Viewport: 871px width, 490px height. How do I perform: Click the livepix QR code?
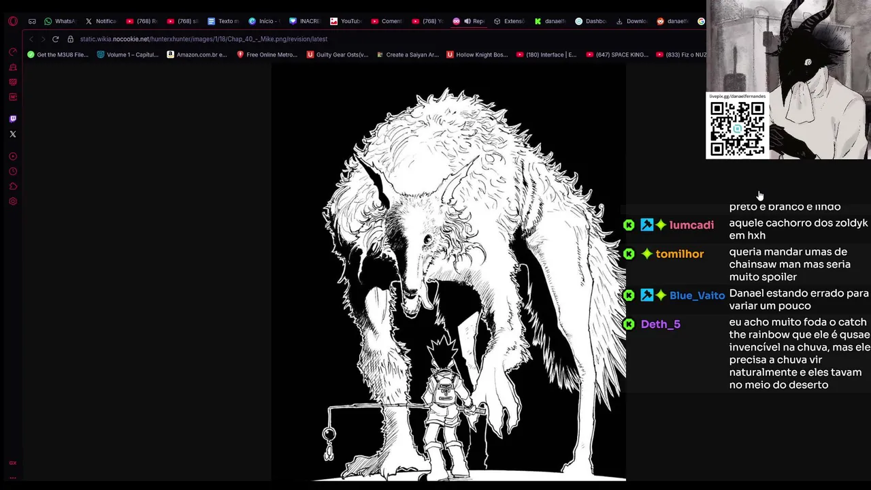pyautogui.click(x=737, y=129)
